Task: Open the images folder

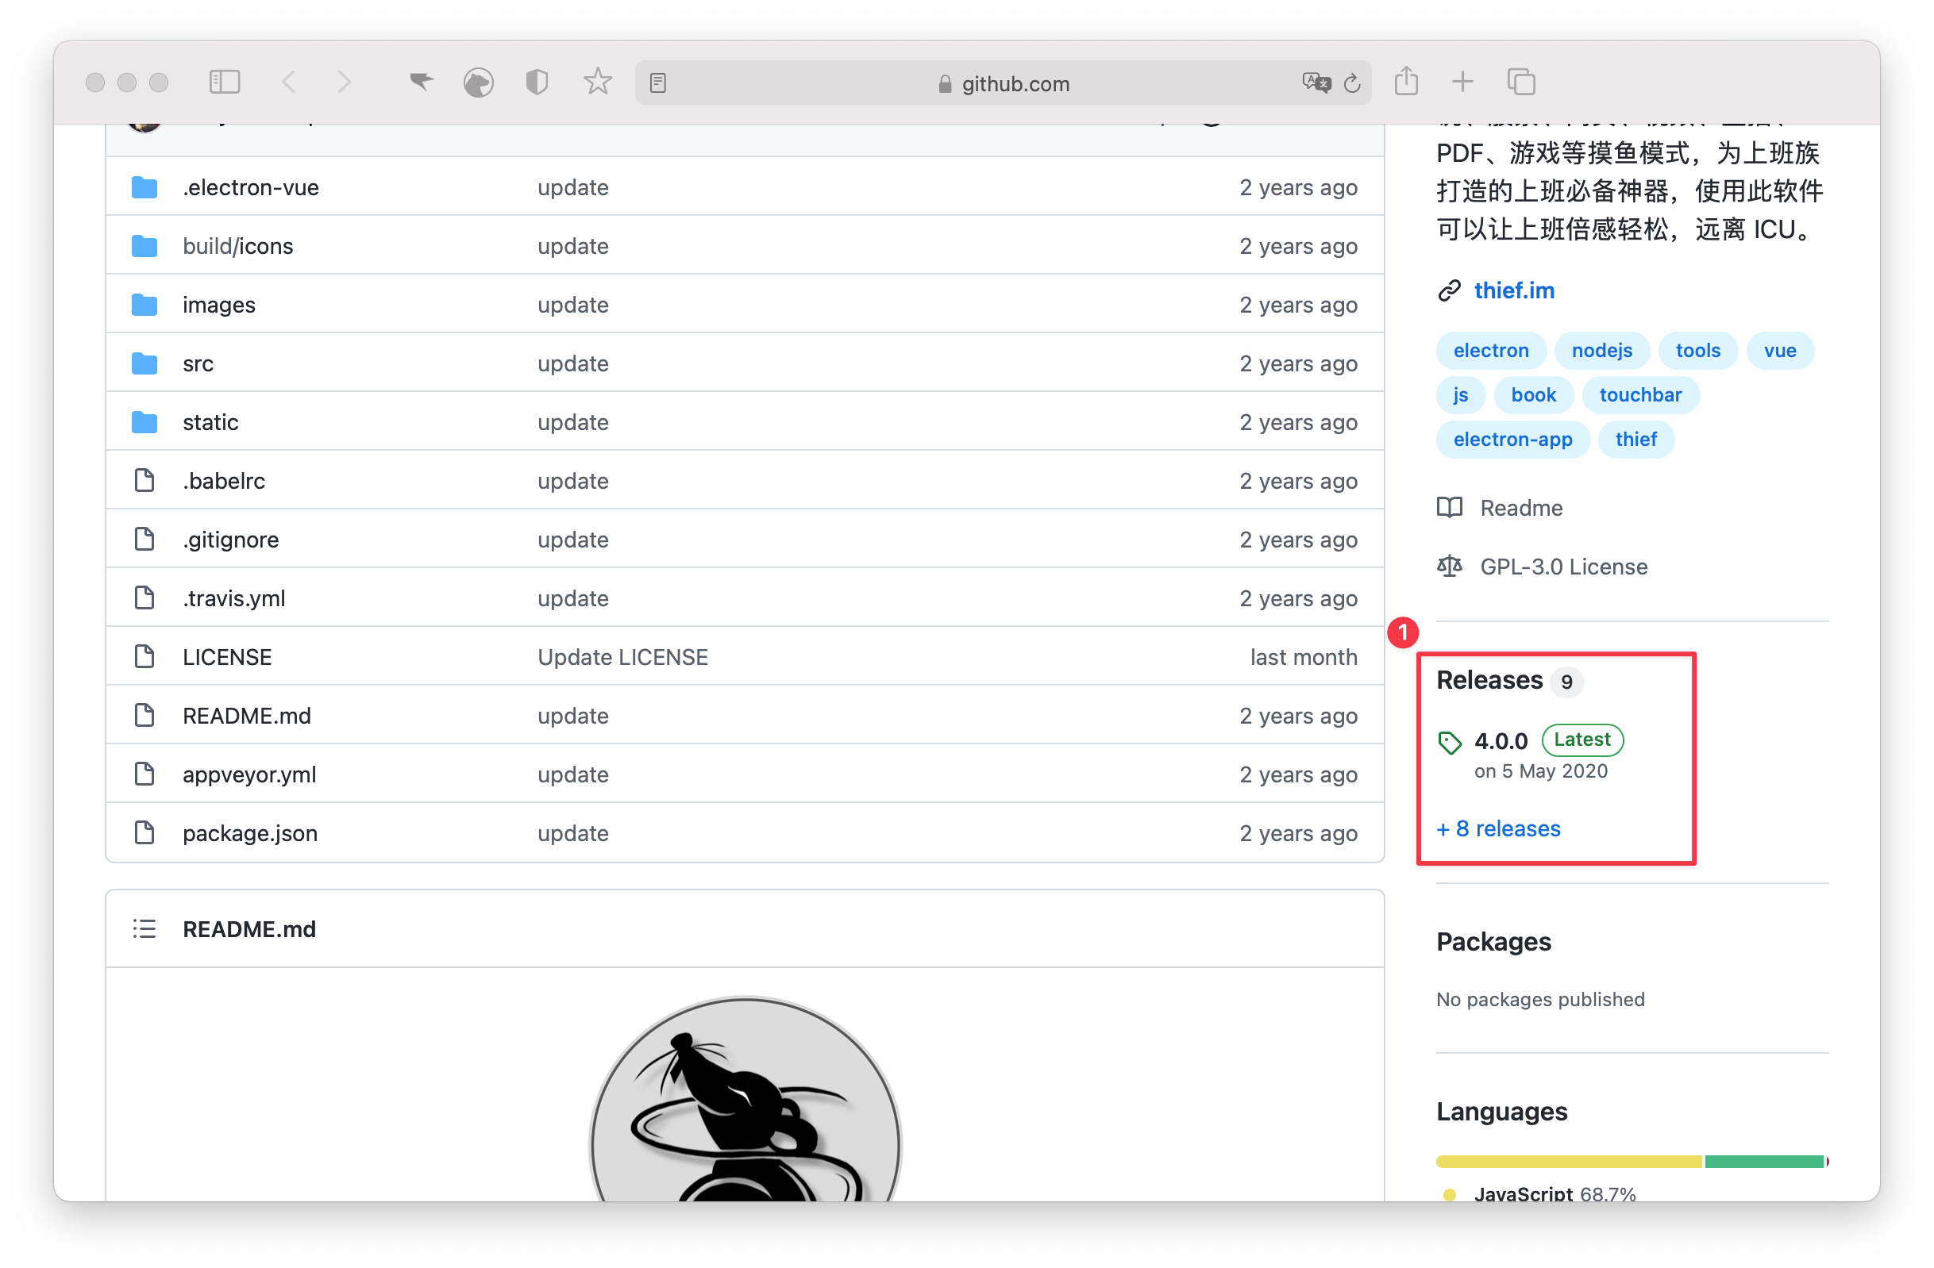Action: [x=218, y=305]
